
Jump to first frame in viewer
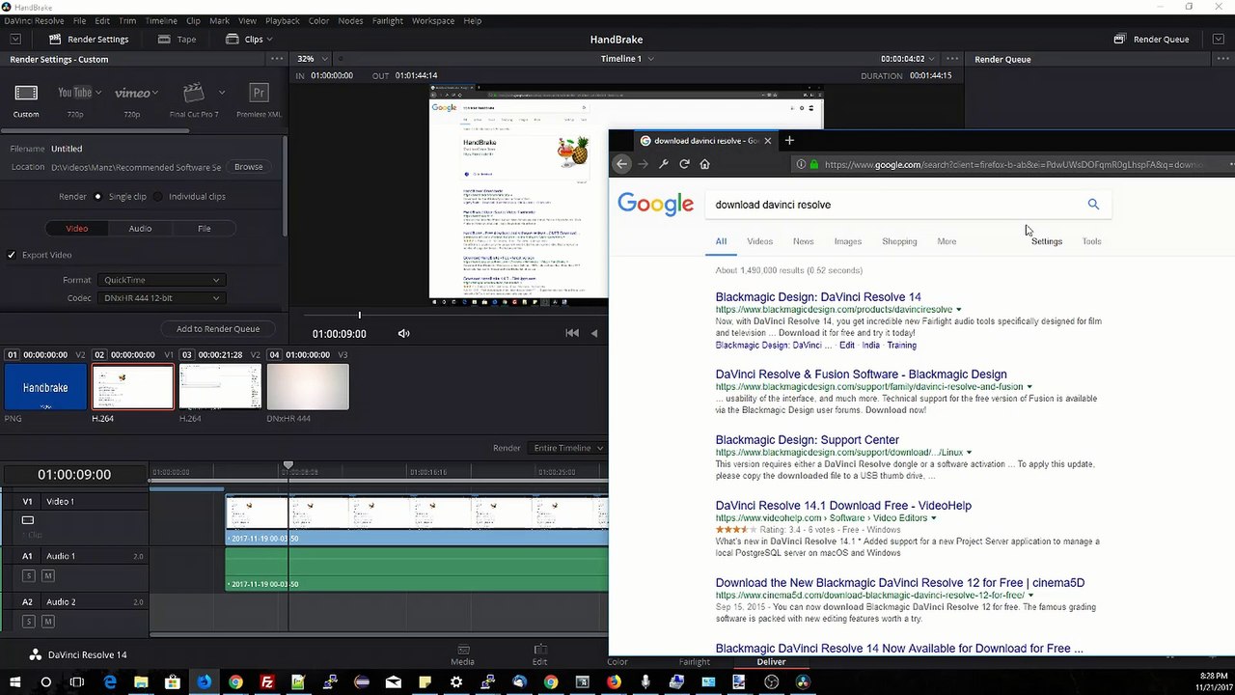(572, 333)
